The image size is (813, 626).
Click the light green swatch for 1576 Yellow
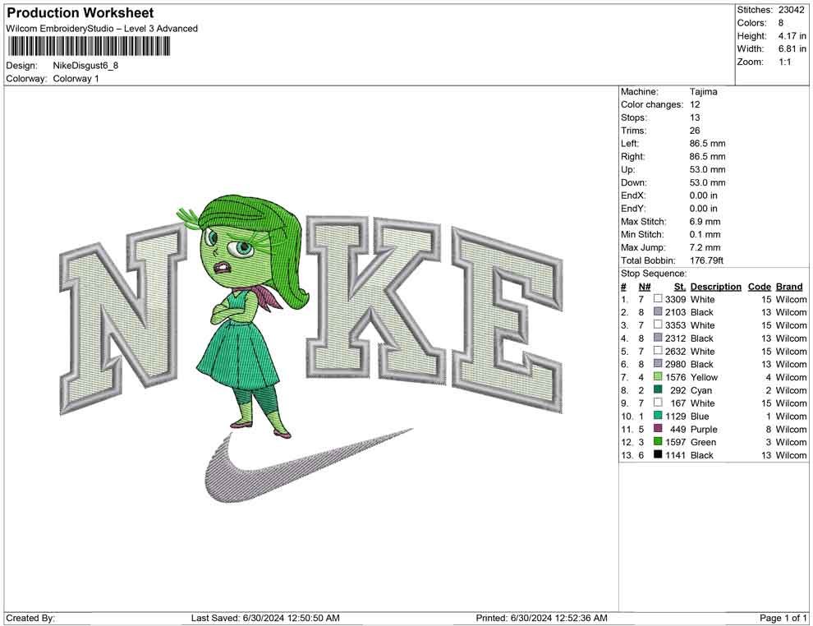658,376
